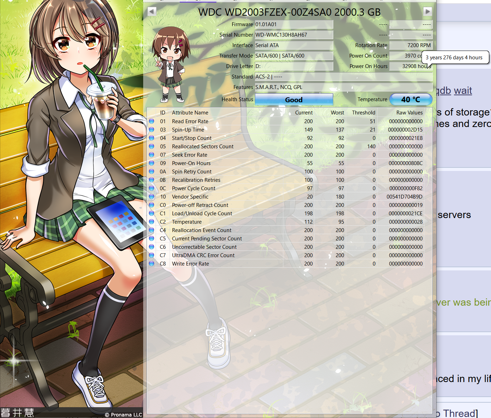491x418 pixels.
Task: Click the status orb for Reallocated Sectors Count
Action: pos(151,146)
